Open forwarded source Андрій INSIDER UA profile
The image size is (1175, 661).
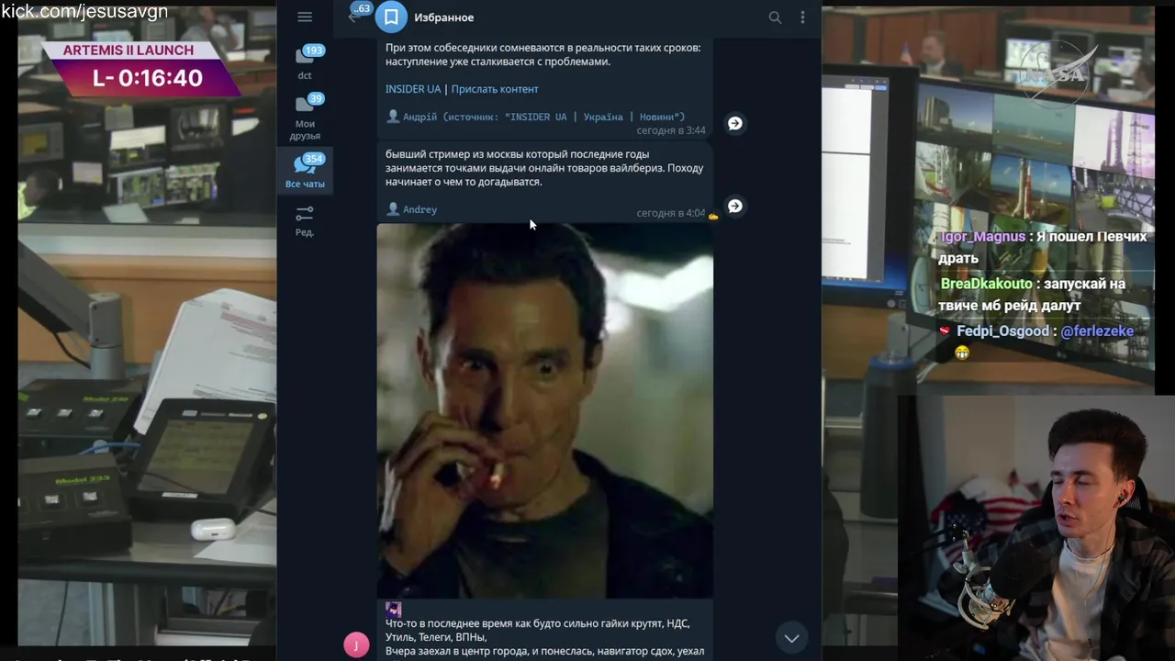[x=543, y=117]
